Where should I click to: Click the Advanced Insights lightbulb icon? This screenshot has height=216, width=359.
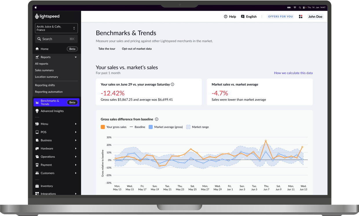pyautogui.click(x=37, y=111)
